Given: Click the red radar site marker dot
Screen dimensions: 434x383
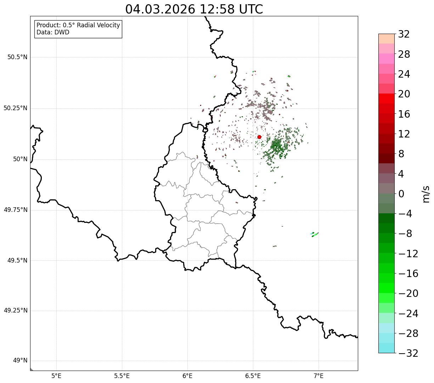Looking at the screenshot, I should tap(259, 137).
